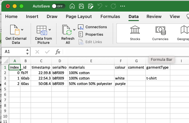Screen dimensions: 189x123
Task: Select the cell containing '60as'
Action: 26,84
